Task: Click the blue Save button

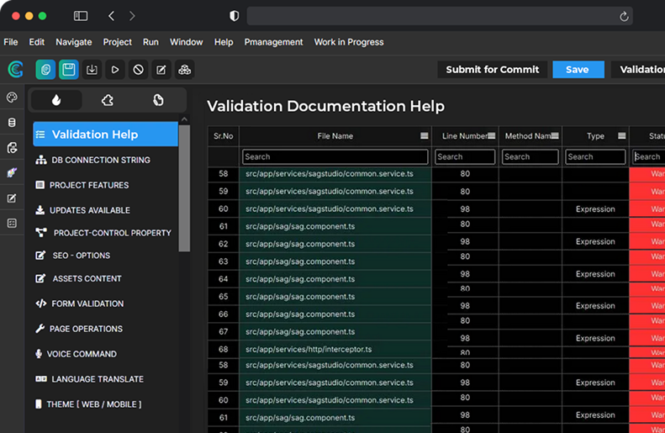Action: [x=578, y=70]
